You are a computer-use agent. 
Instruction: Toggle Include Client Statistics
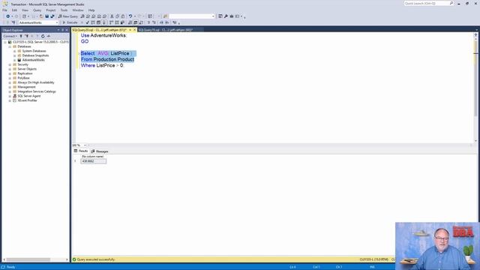[122, 22]
